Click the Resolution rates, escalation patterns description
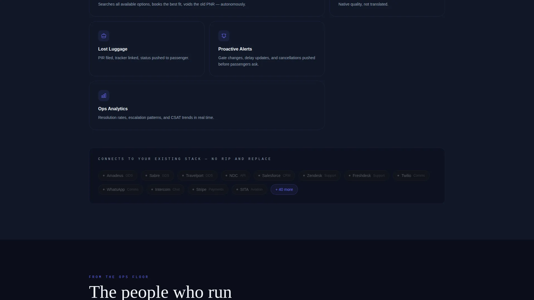The width and height of the screenshot is (534, 300). tap(156, 117)
